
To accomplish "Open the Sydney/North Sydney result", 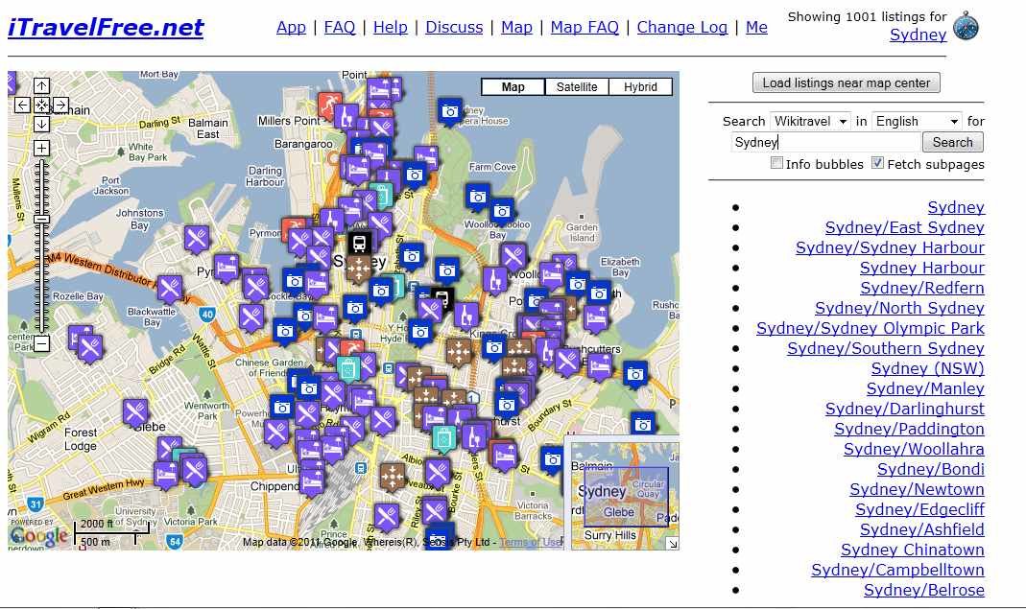I will 899,308.
